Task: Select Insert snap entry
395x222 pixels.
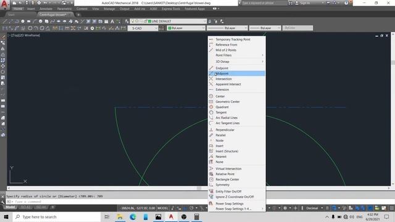Action: (236, 146)
